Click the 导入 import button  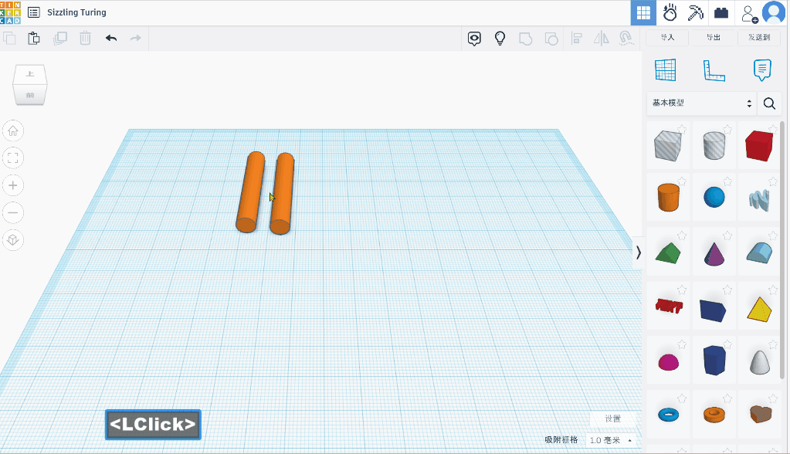(667, 37)
